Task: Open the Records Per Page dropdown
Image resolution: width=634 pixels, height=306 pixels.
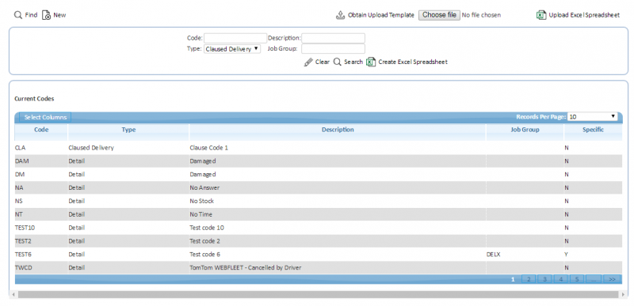Action: click(x=592, y=116)
